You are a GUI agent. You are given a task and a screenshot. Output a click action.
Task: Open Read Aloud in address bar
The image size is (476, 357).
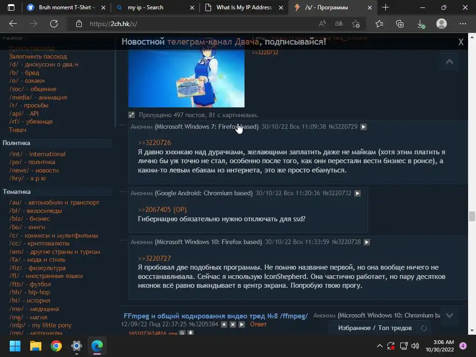click(x=323, y=24)
